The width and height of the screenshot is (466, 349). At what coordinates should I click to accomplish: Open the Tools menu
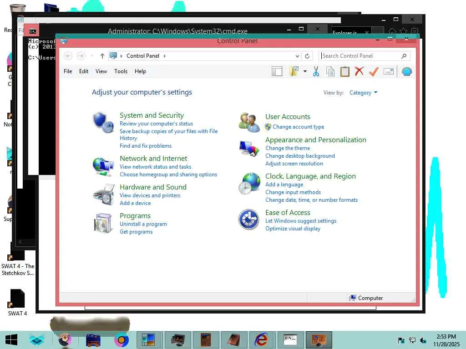(x=121, y=71)
